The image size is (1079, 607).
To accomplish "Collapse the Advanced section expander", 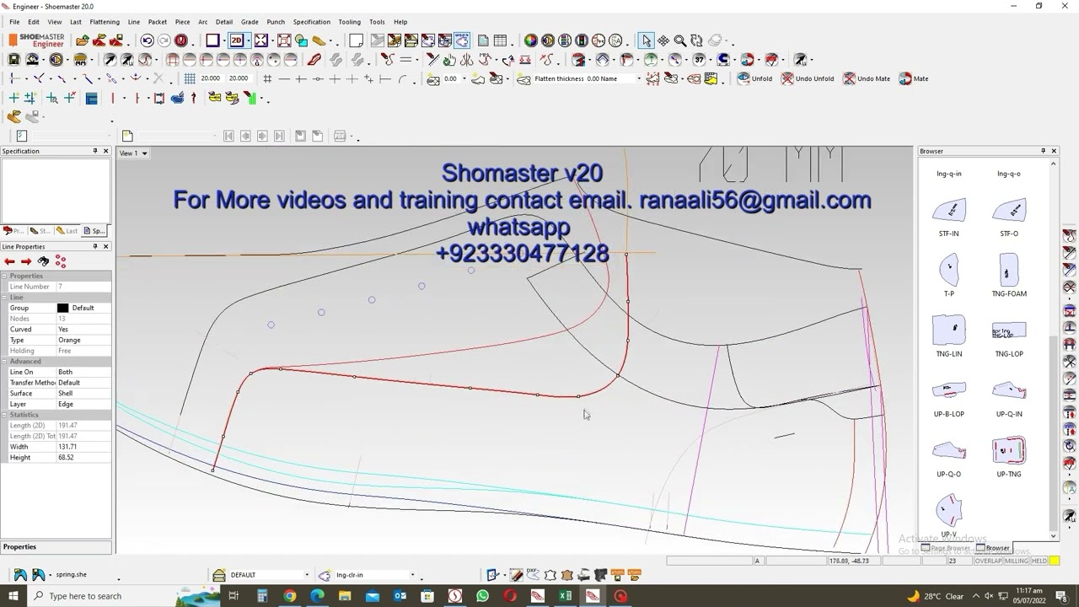I will click(4, 361).
